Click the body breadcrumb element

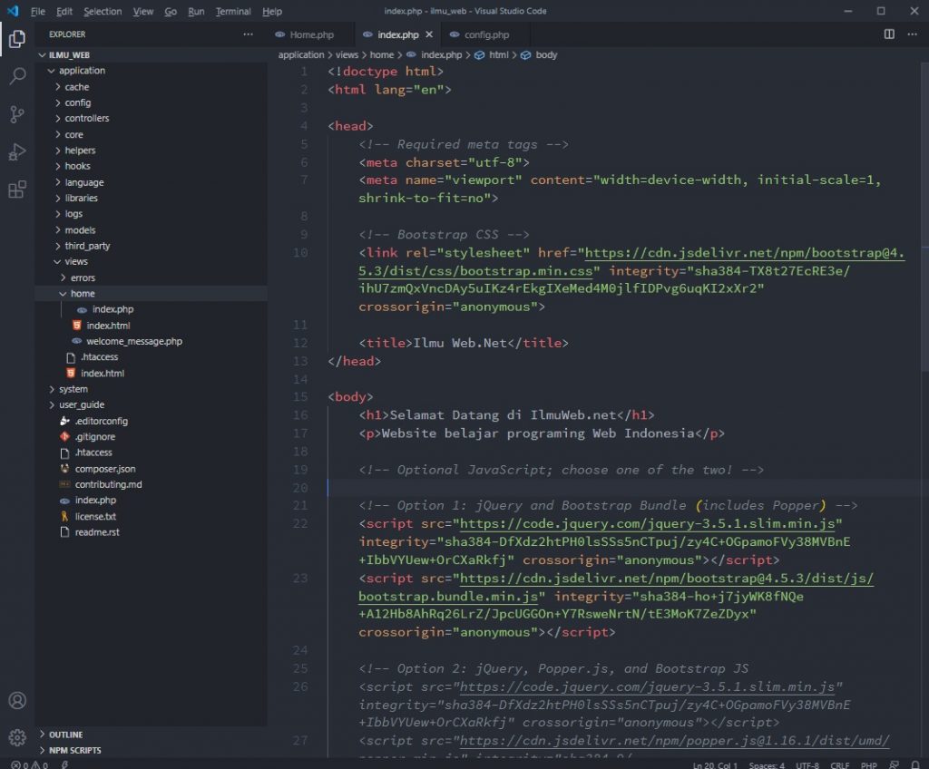(546, 55)
